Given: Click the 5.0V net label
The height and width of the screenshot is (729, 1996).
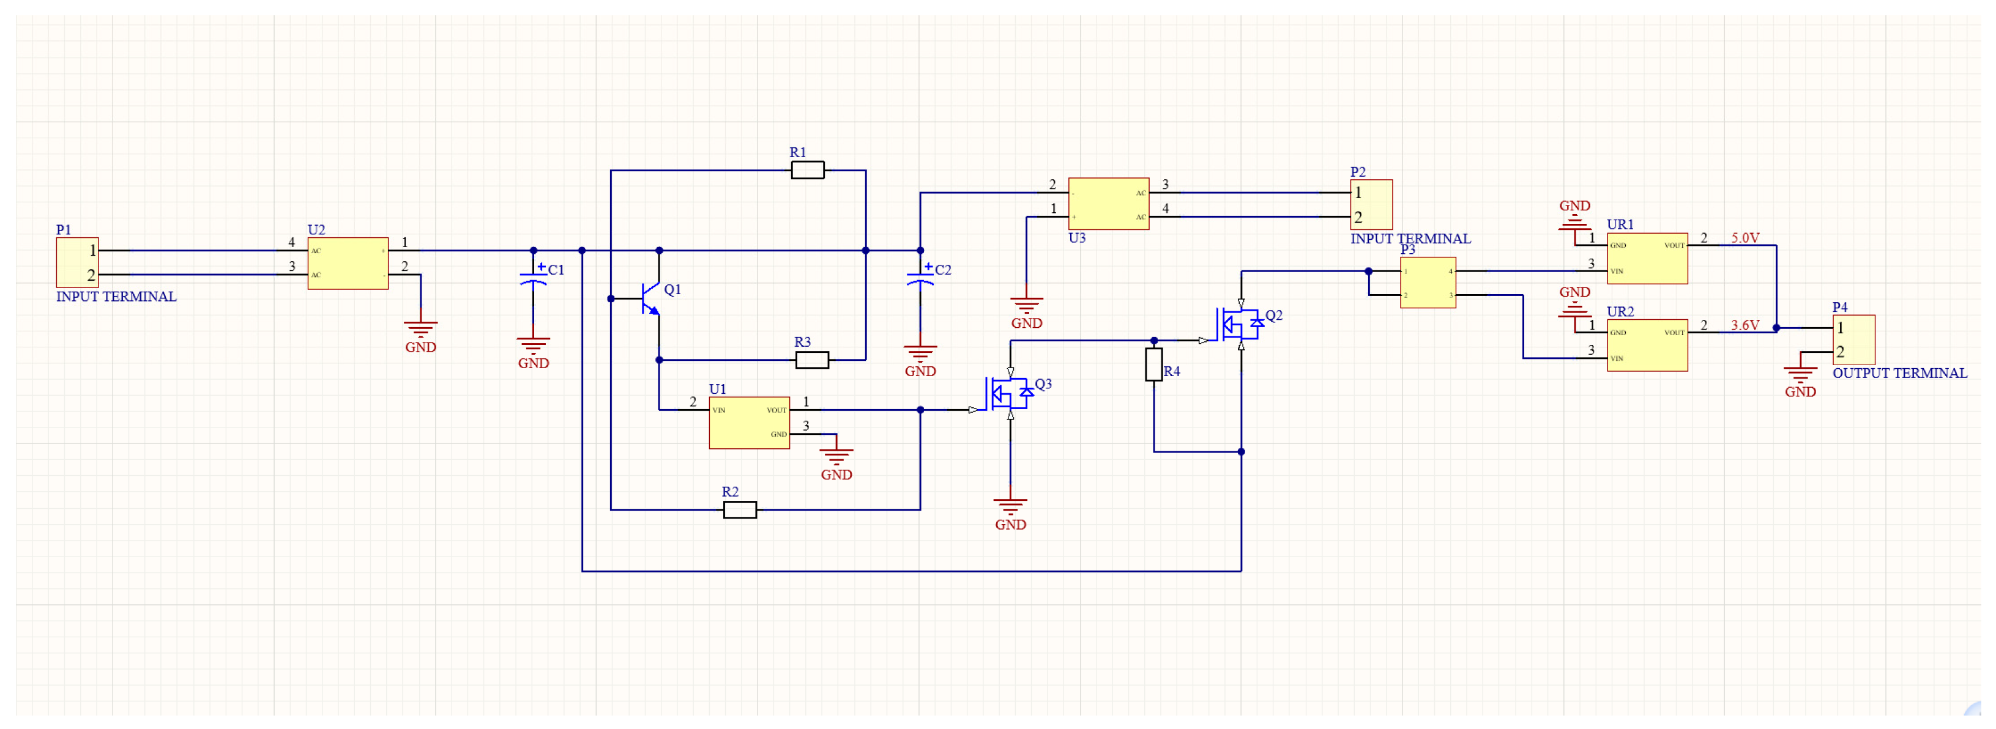Looking at the screenshot, I should [x=1745, y=238].
